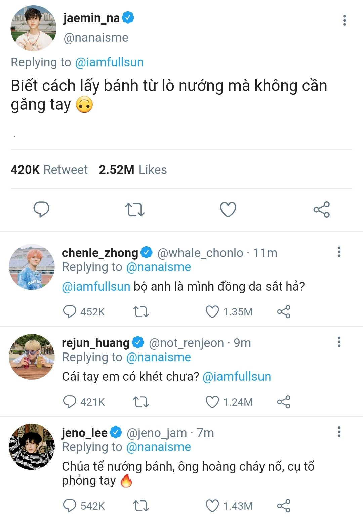Image resolution: width=363 pixels, height=520 pixels.
Task: Retweet jaemin_na's main tweet
Action: pyautogui.click(x=134, y=210)
